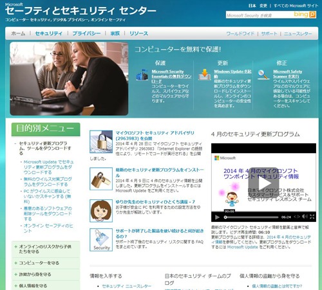
Task: Open the padlock on keyboard thumbnail
Action: (101, 141)
